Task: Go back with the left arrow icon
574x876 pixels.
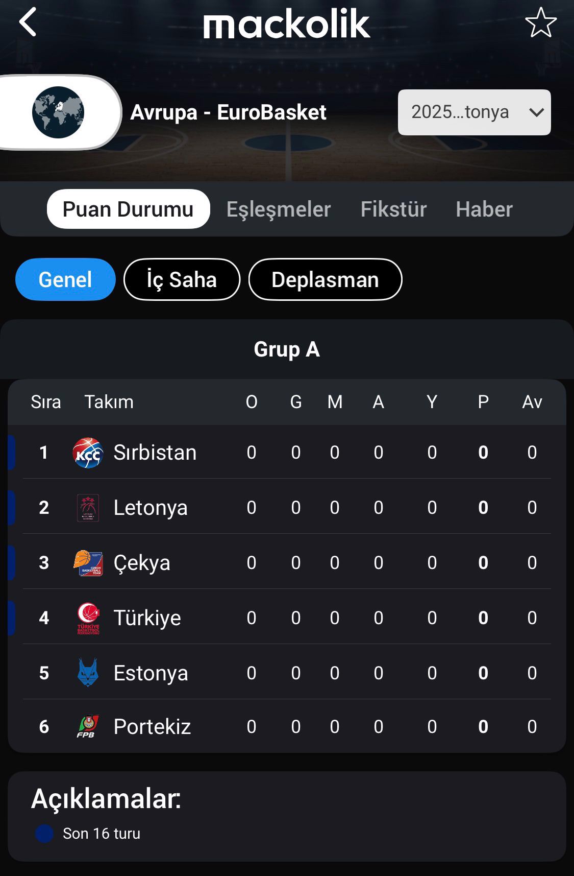Action: [28, 22]
